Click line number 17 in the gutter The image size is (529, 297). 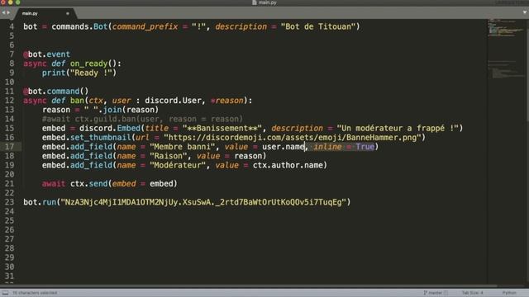pyautogui.click(x=9, y=147)
